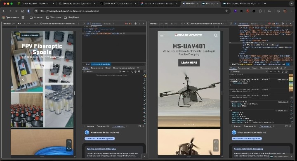Show previous slide in fiberoptic carousel
The height and width of the screenshot is (161, 297).
[23, 79]
